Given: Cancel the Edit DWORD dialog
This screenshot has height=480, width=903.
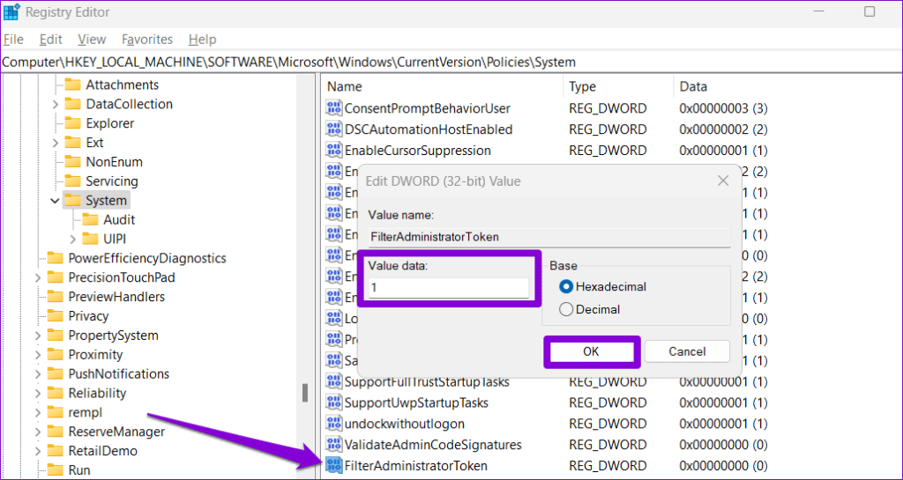Looking at the screenshot, I should coord(687,351).
